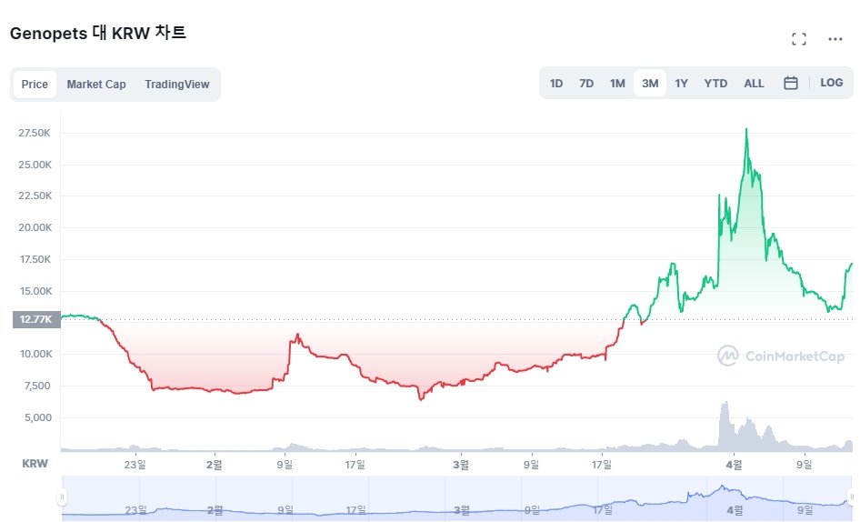Click the right range slider handle
860x522 pixels.
(852, 497)
